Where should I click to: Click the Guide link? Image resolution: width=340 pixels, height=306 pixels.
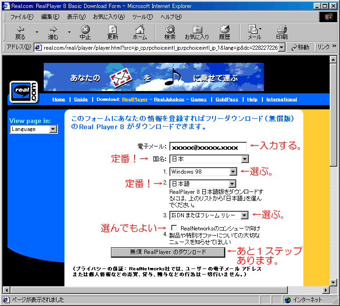click(x=81, y=99)
